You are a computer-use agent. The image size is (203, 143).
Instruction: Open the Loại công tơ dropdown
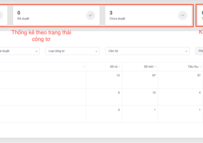coord(72,51)
